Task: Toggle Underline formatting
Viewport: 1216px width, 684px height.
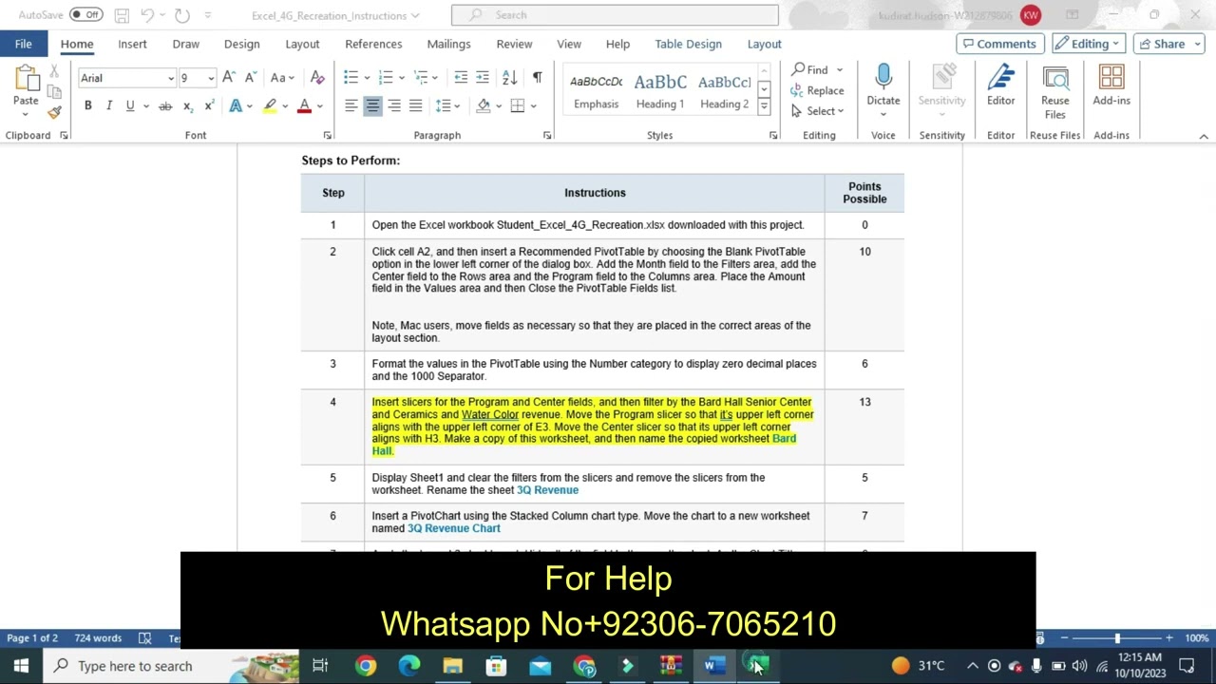Action: point(130,105)
